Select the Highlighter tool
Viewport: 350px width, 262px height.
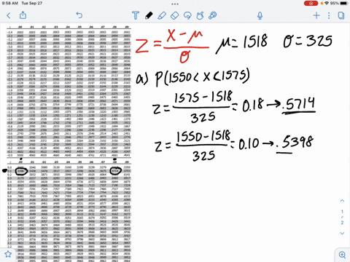pos(162,15)
